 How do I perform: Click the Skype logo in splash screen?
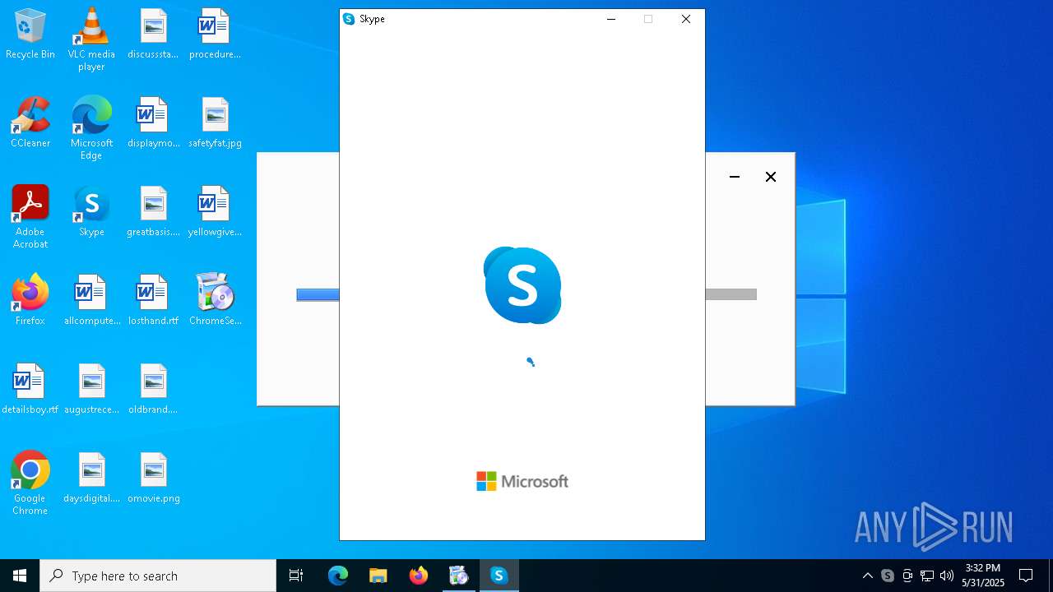[x=522, y=285]
